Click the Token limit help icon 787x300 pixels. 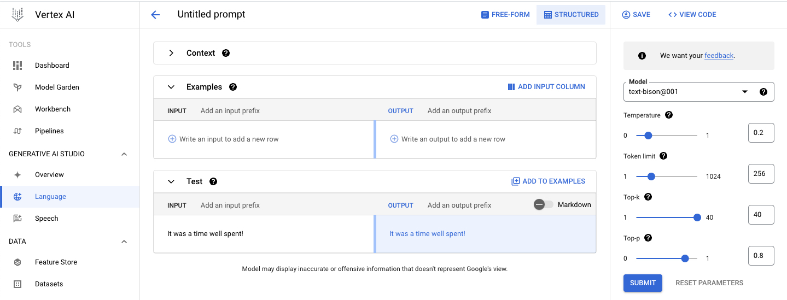click(x=663, y=156)
